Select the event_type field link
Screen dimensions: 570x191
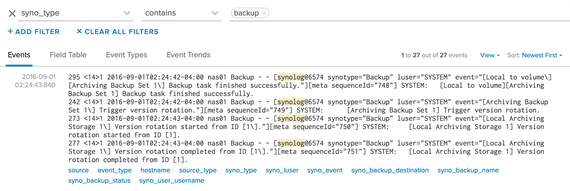coord(115,170)
